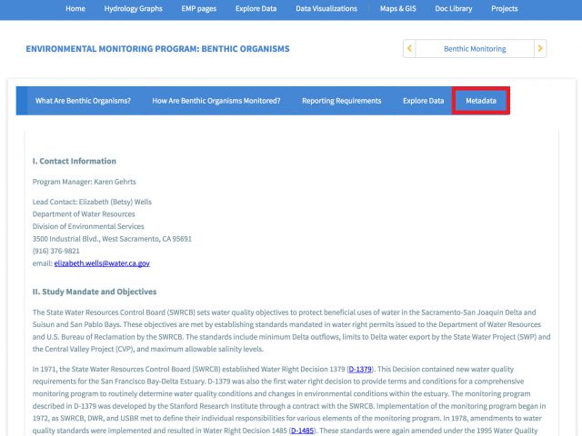The height and width of the screenshot is (436, 582).
Task: Click the Environmental Monitoring Program: Benthic Organisms heading
Action: click(157, 49)
